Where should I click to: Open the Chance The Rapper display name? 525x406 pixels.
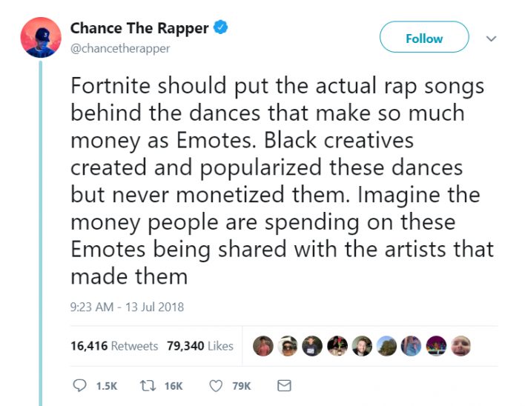140,28
